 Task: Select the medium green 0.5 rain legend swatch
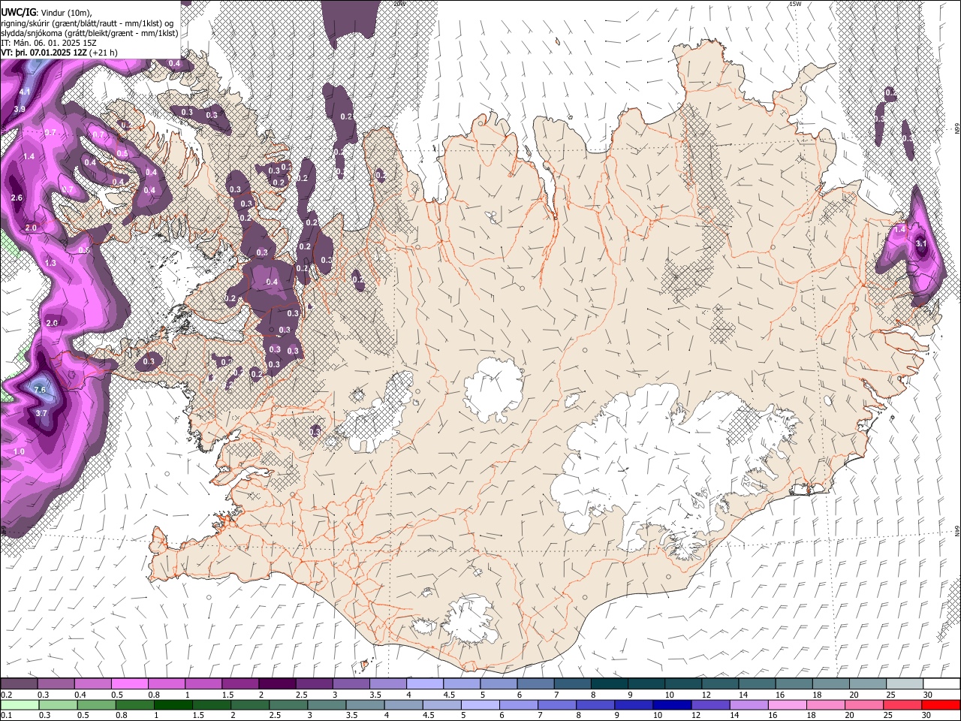click(96, 704)
